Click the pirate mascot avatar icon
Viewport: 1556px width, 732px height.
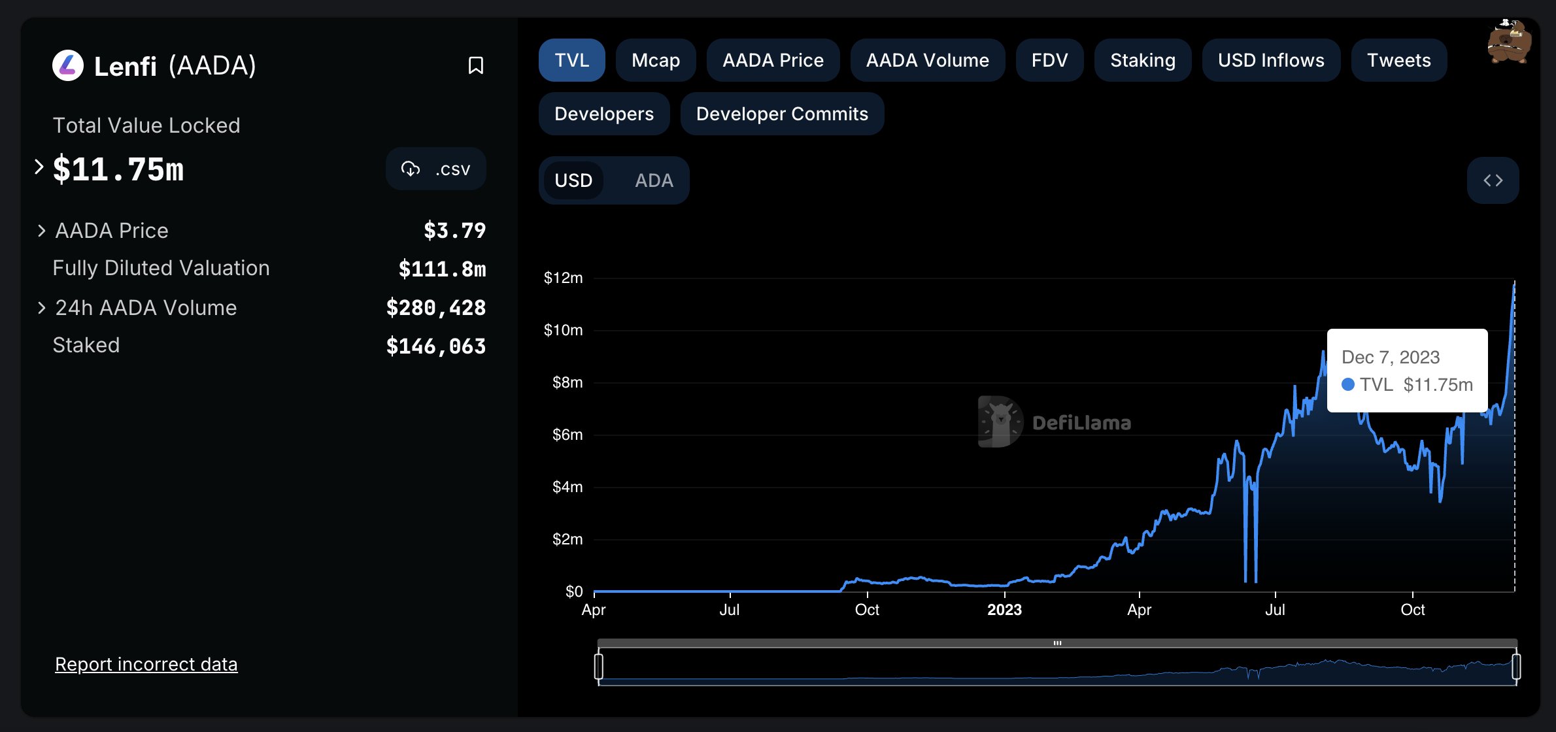click(1509, 41)
